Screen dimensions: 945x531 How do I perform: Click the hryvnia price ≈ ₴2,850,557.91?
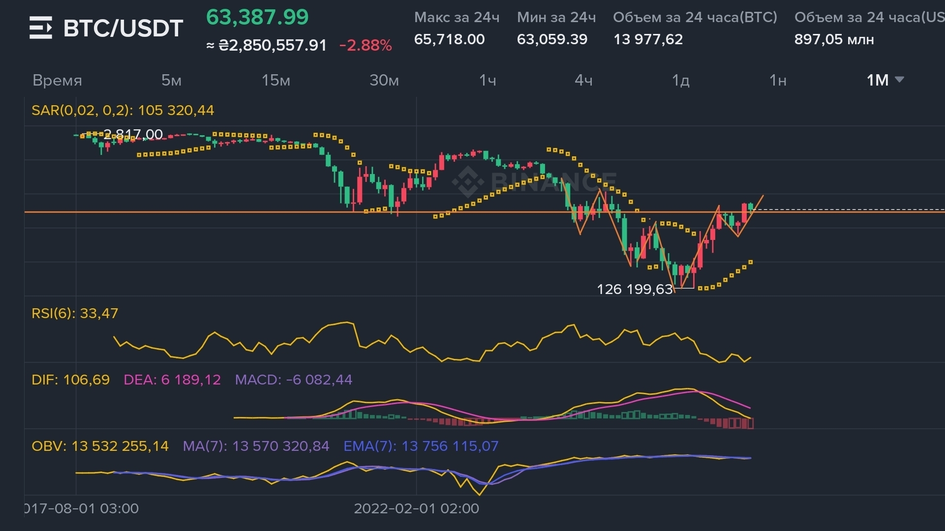266,45
